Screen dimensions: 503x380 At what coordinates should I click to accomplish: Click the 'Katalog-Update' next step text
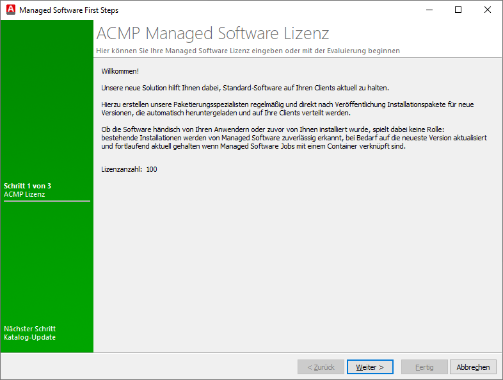click(30, 337)
